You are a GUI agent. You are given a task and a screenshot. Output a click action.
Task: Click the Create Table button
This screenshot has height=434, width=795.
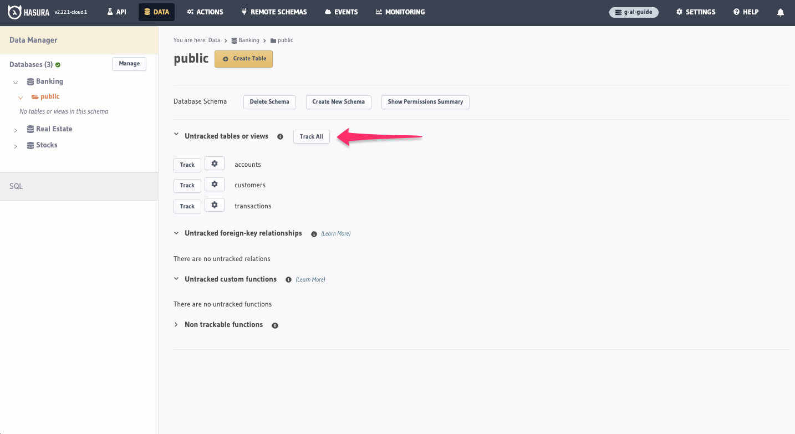pos(243,59)
